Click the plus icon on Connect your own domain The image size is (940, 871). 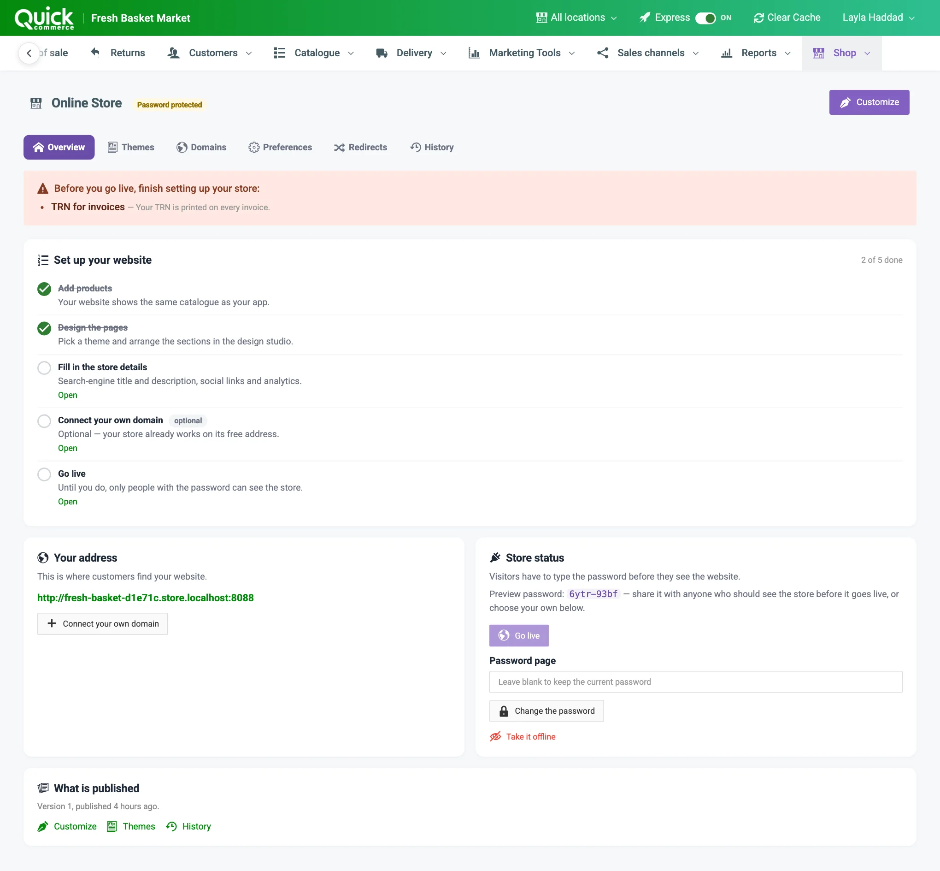[x=52, y=623]
